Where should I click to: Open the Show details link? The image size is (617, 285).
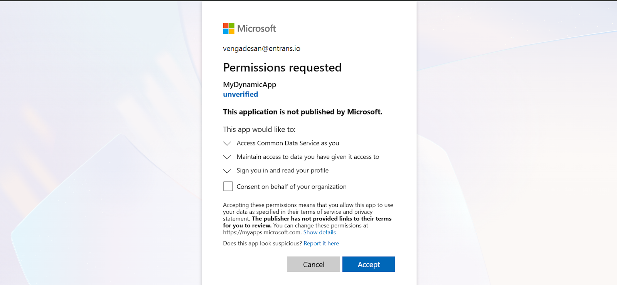pos(319,232)
